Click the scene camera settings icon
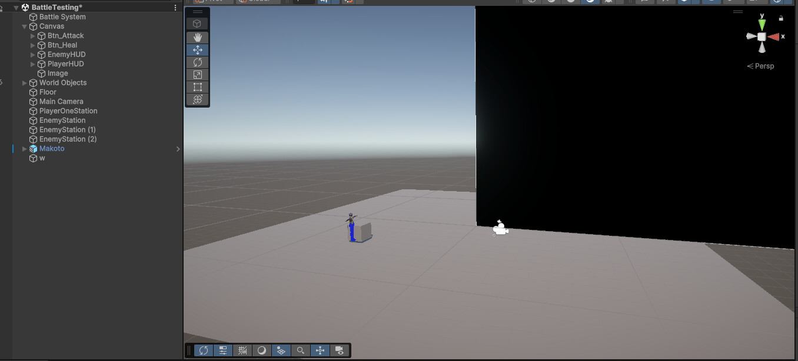The width and height of the screenshot is (798, 361). (x=340, y=350)
